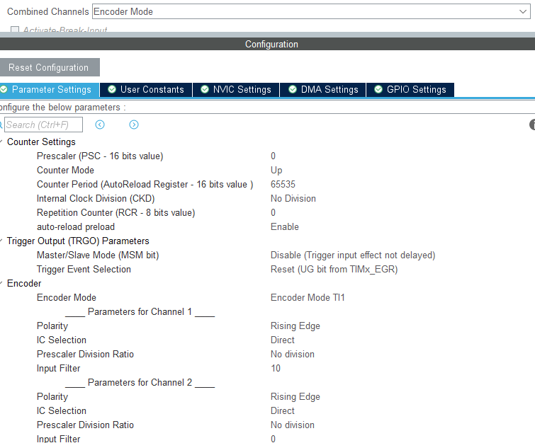Change Channel 1 Polarity value Rising Edge
Screen dimensions: 535x443
click(295, 326)
